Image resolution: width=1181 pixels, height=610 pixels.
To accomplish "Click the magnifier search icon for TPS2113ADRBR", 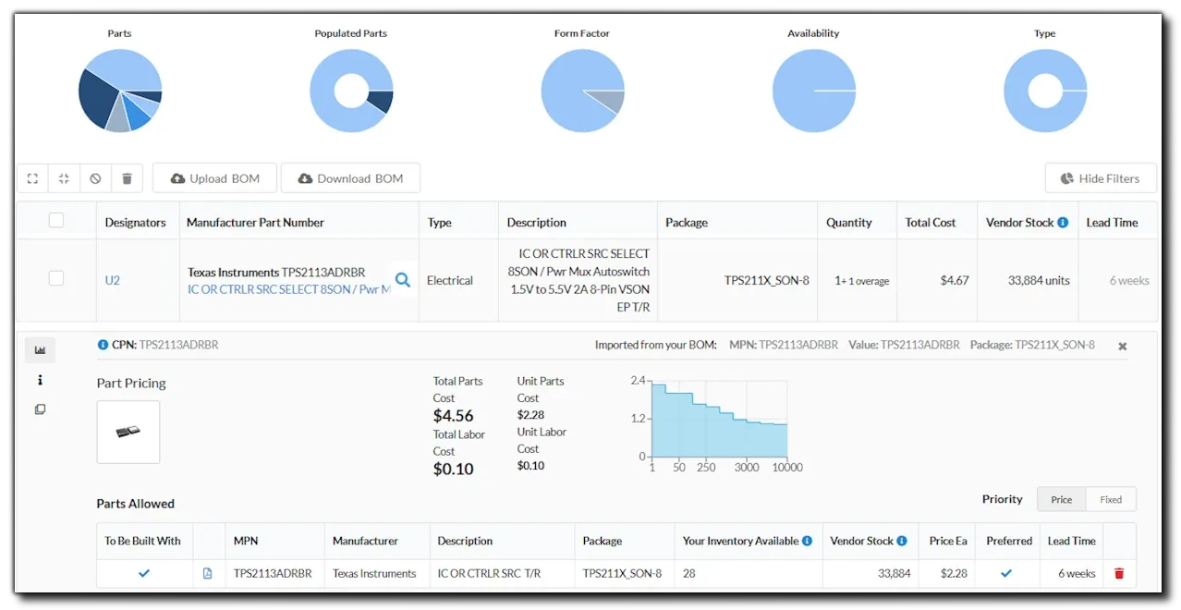I will click(403, 280).
